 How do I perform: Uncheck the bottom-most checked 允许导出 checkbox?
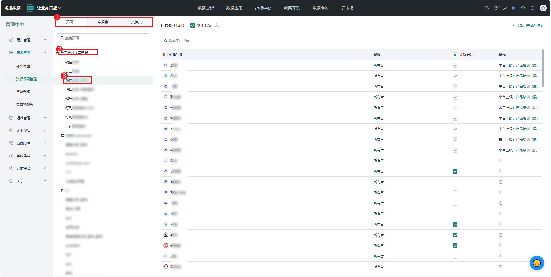pos(455,246)
